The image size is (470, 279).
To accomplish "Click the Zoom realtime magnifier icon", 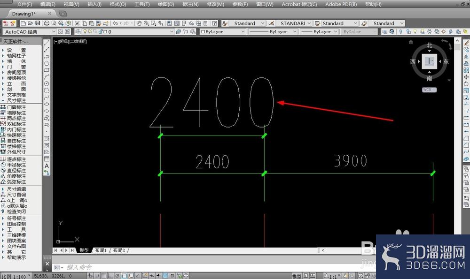I will click(146, 23).
